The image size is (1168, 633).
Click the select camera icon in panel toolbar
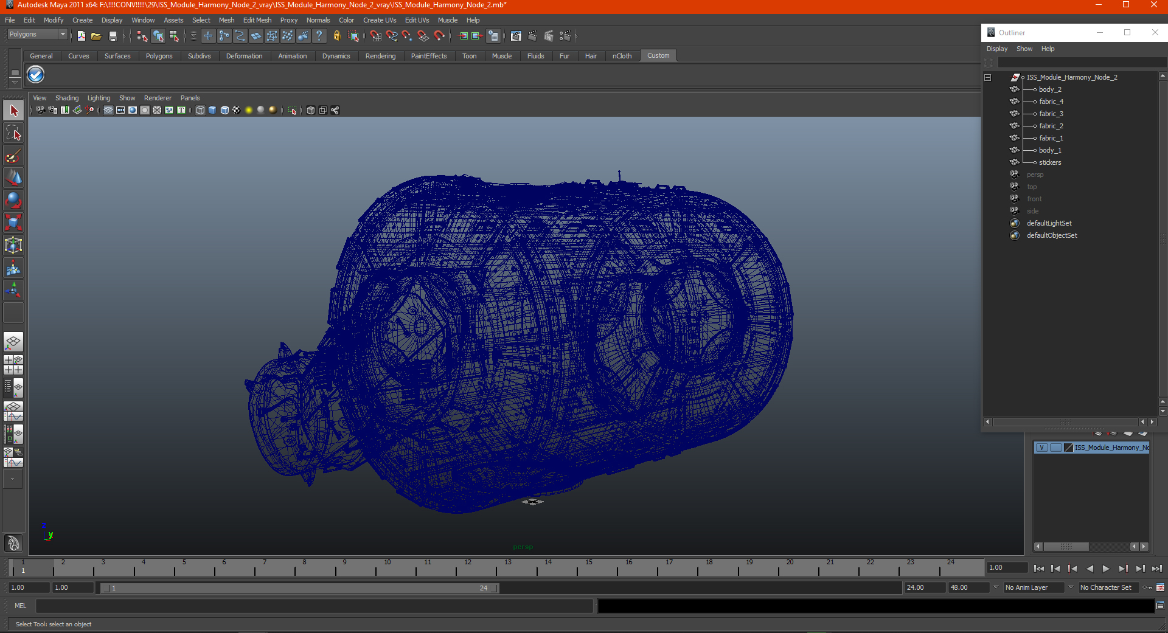(40, 110)
